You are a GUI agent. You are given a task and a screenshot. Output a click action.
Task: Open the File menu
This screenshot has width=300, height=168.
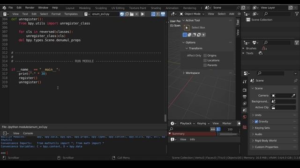[11, 8]
